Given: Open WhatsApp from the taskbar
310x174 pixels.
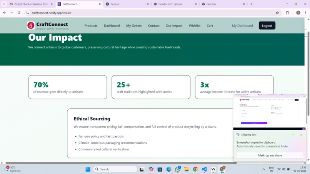Looking at the screenshot, I should point(178,169).
